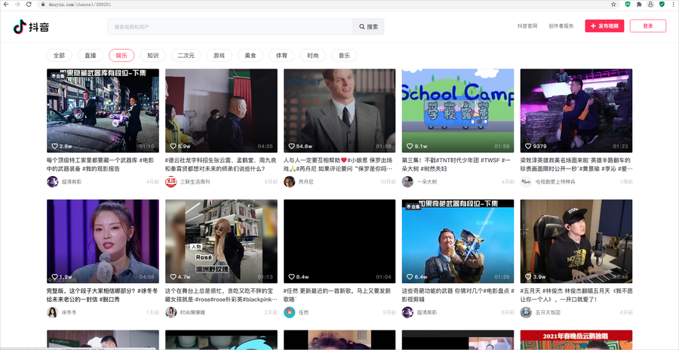Click 发布视频 publish button
The width and height of the screenshot is (679, 350).
point(604,26)
